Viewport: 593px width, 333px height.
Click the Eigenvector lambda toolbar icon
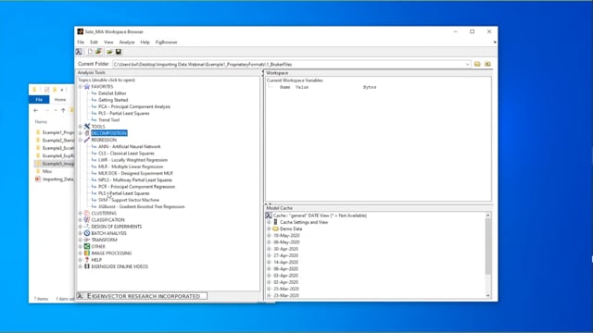coord(79,52)
